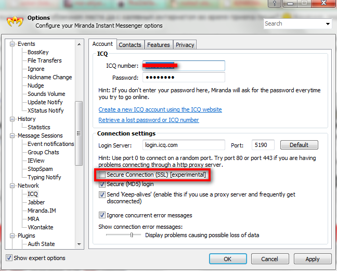Enable Secure Connection (SSL) checkbox
This screenshot has width=337, height=271.
102,175
